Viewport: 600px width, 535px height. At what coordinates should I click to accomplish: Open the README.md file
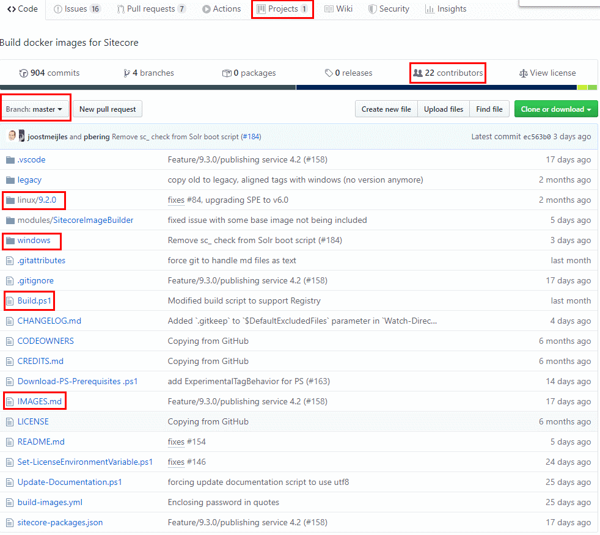click(41, 442)
